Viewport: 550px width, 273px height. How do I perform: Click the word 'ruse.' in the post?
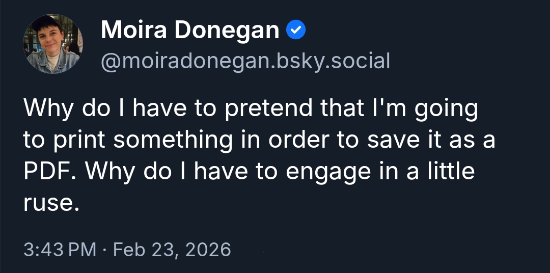point(51,203)
